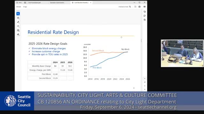
Task: Select the arrow Selection tool
Action: [18, 14]
